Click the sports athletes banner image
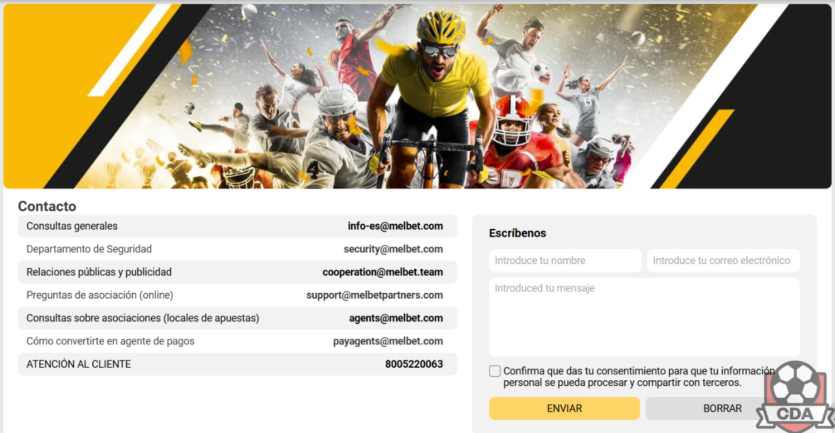Viewport: 835px width, 433px height. [416, 97]
